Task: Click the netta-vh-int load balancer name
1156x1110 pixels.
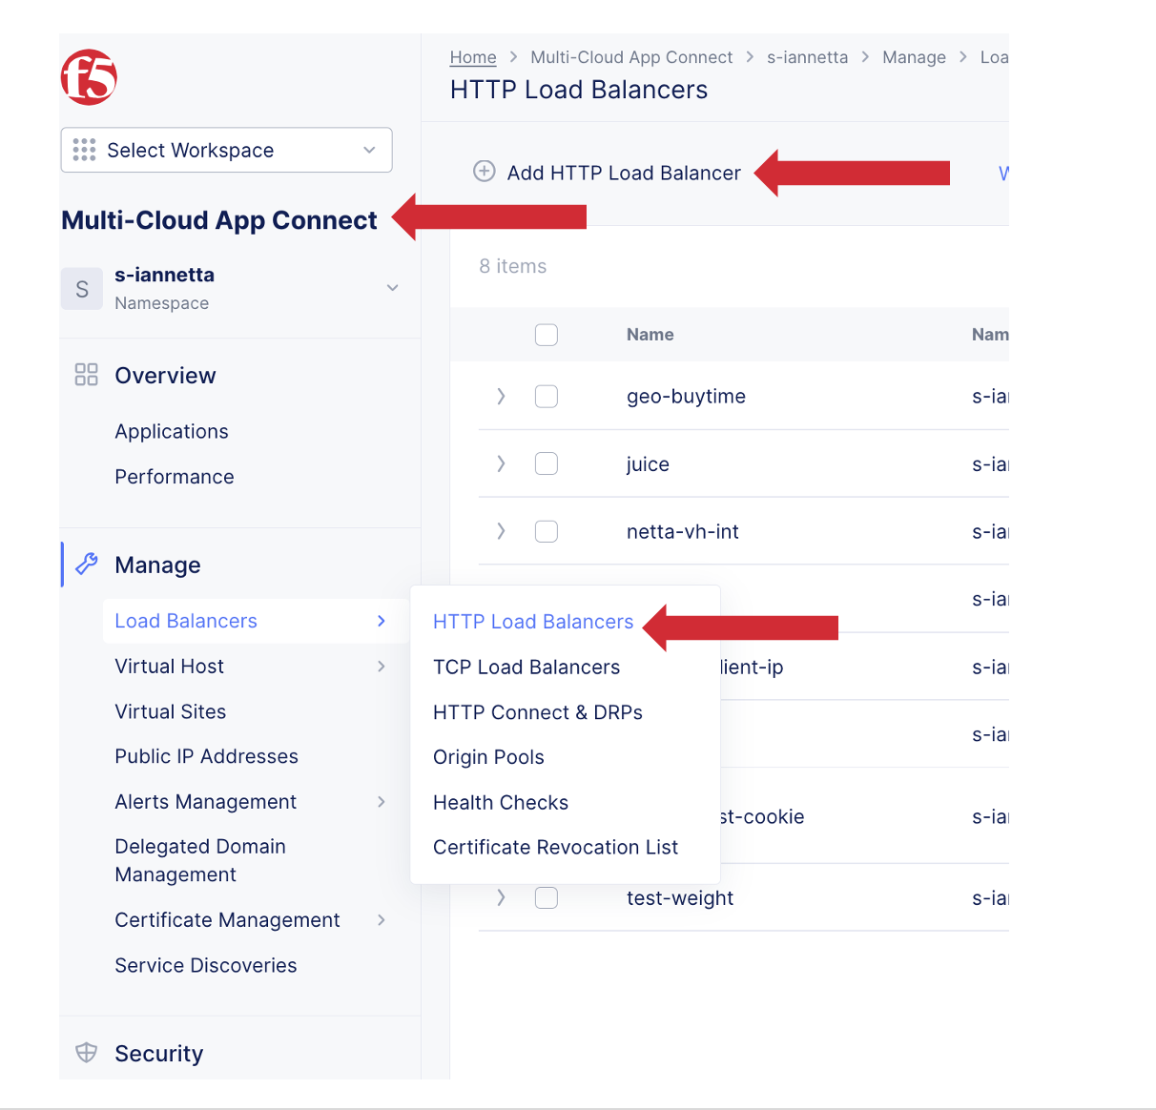Action: pyautogui.click(x=683, y=532)
